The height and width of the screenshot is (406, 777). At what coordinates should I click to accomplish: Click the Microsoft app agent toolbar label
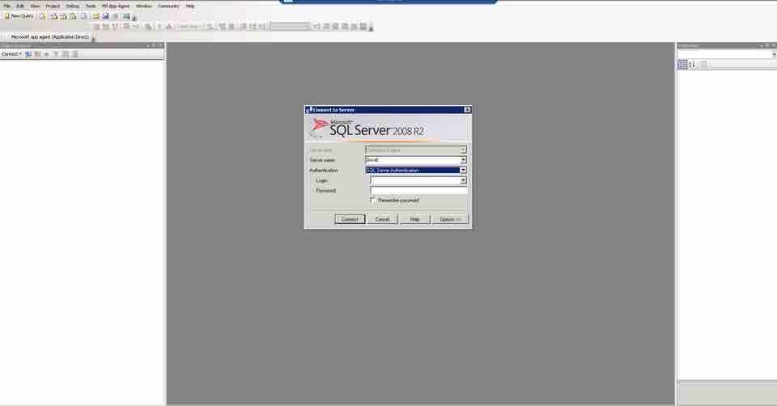(x=49, y=36)
